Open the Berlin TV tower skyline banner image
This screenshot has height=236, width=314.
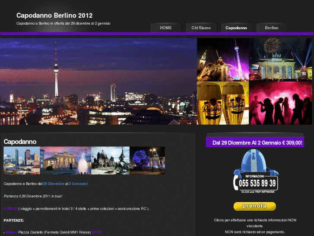tap(98, 81)
